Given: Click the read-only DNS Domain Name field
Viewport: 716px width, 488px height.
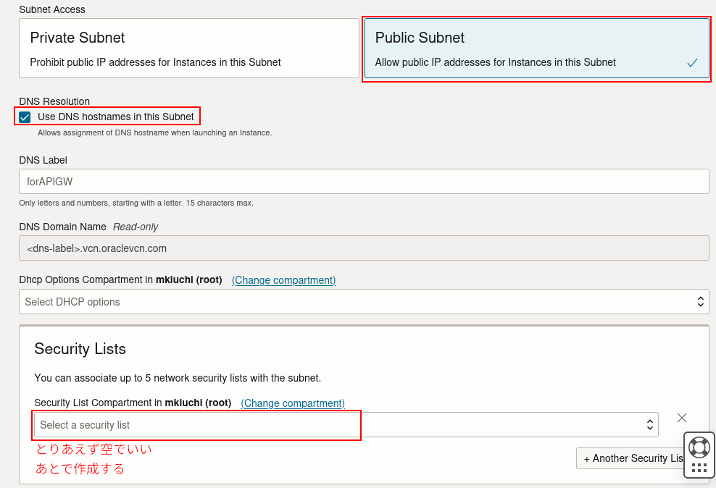Looking at the screenshot, I should (364, 248).
